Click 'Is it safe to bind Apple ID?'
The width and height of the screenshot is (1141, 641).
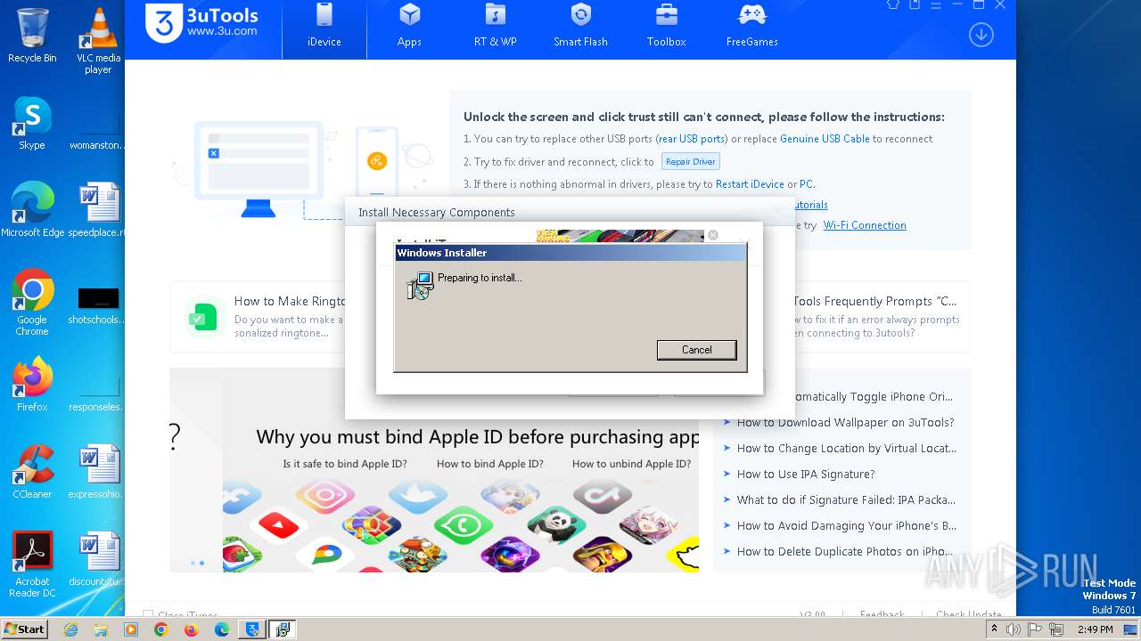click(345, 464)
